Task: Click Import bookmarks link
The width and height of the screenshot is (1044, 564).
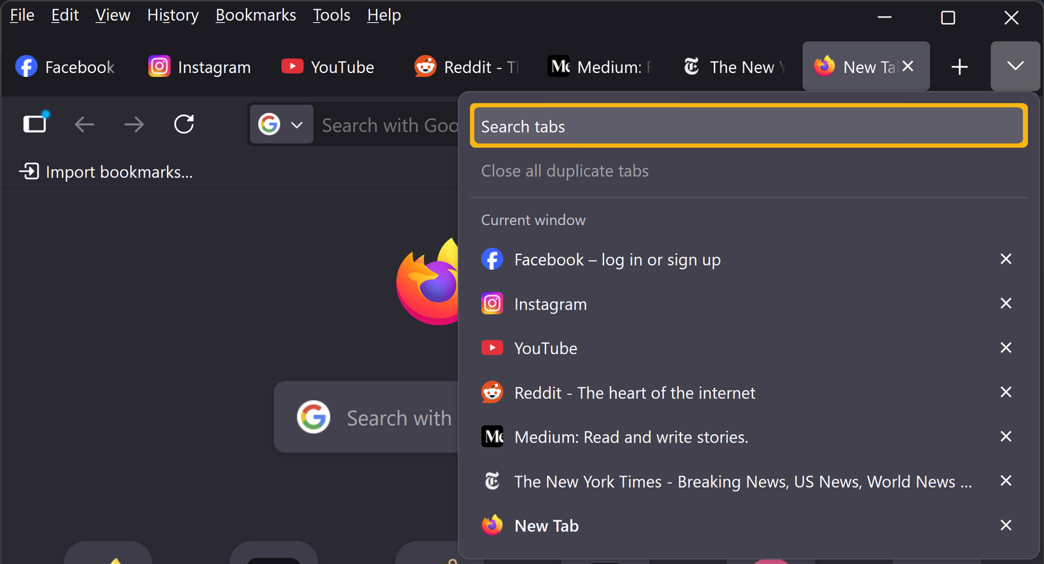Action: [106, 172]
